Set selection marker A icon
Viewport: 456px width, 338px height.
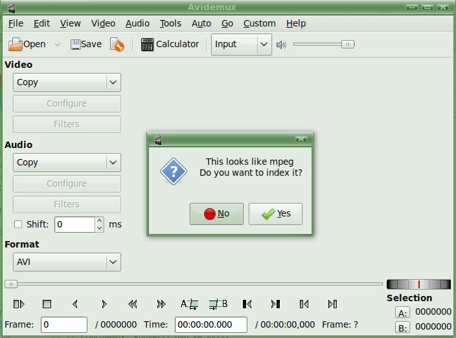point(190,304)
